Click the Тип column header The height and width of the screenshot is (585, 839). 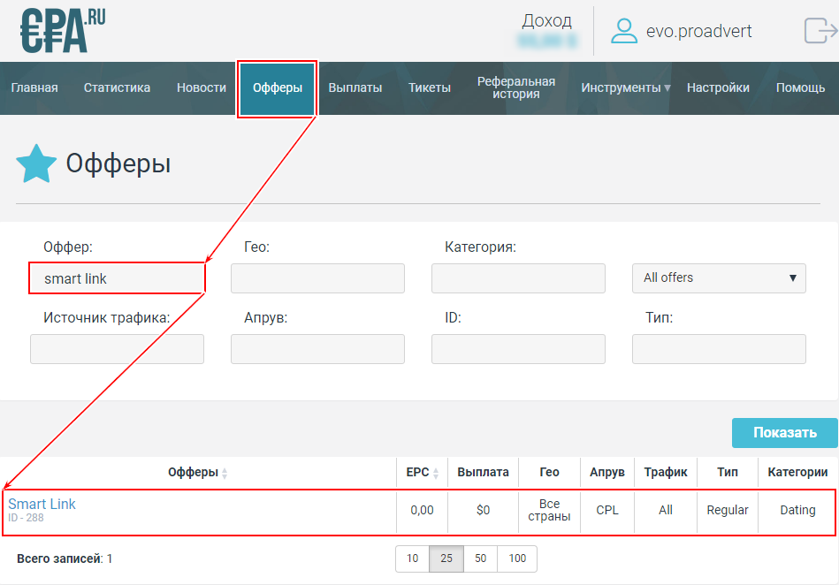pos(728,472)
